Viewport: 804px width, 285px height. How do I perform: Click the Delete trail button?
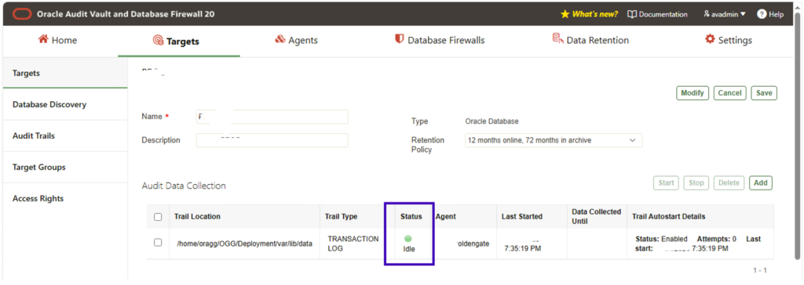729,182
